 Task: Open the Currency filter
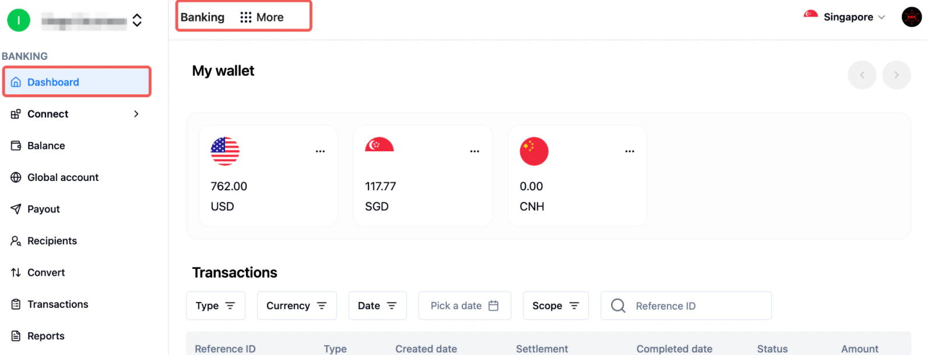[297, 306]
